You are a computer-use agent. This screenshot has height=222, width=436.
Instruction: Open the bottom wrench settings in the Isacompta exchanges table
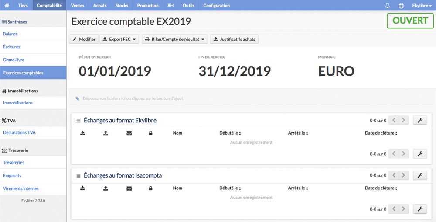pyautogui.click(x=420, y=209)
